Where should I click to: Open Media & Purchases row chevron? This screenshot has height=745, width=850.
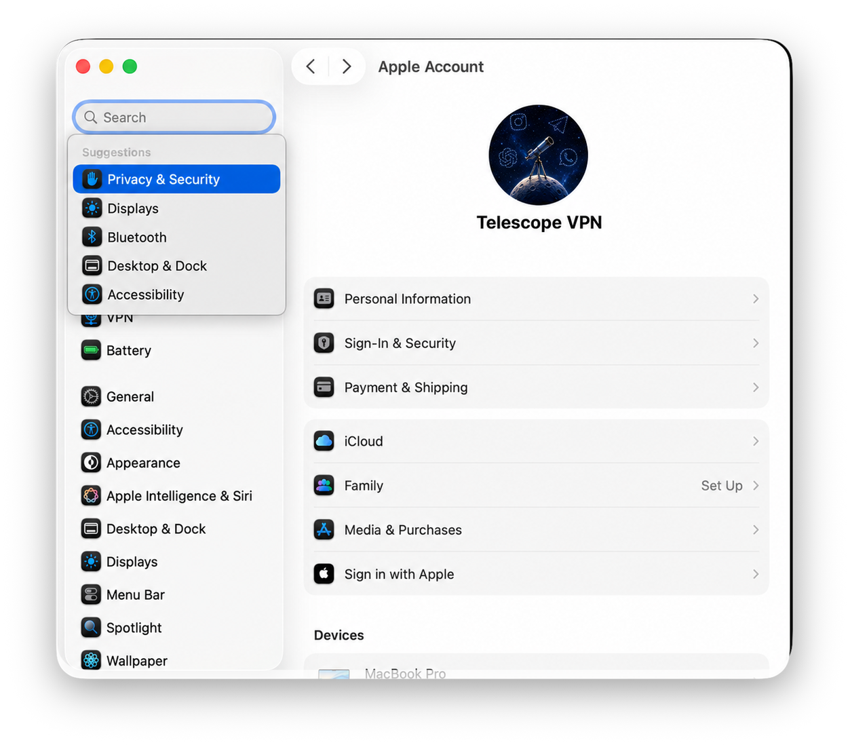tap(756, 530)
